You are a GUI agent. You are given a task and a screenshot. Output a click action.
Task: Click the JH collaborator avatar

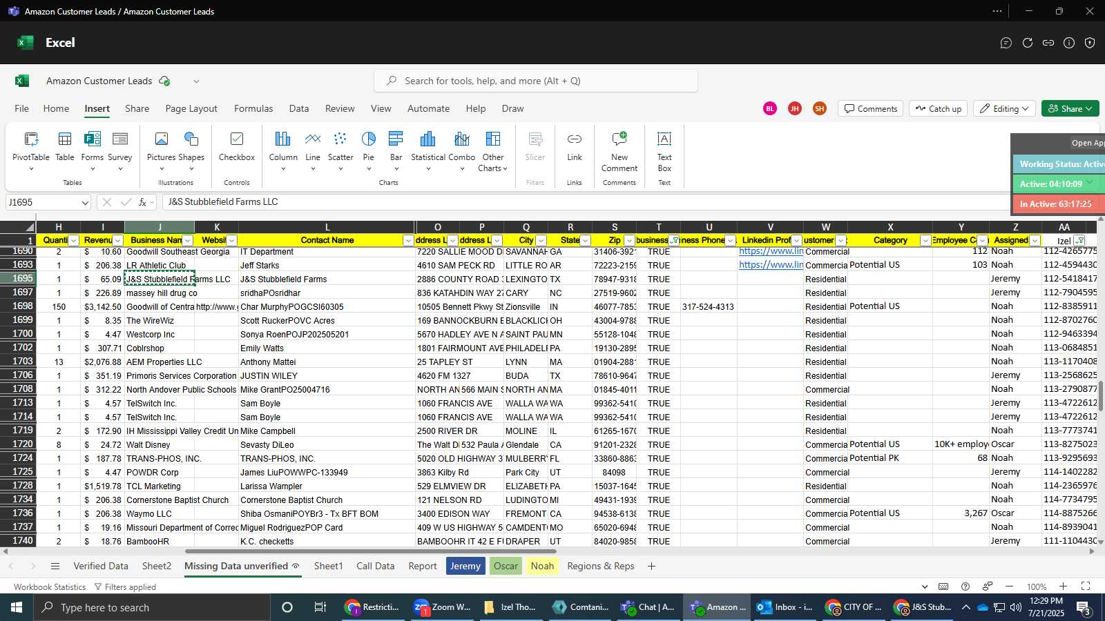(x=794, y=108)
